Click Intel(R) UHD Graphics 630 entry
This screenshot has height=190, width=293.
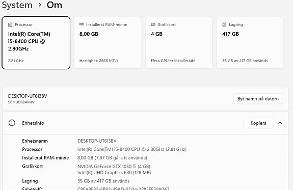pyautogui.click(x=114, y=173)
